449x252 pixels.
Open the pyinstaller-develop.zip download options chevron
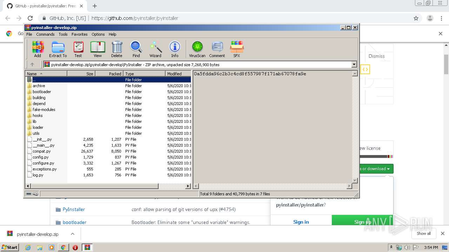tap(73, 234)
